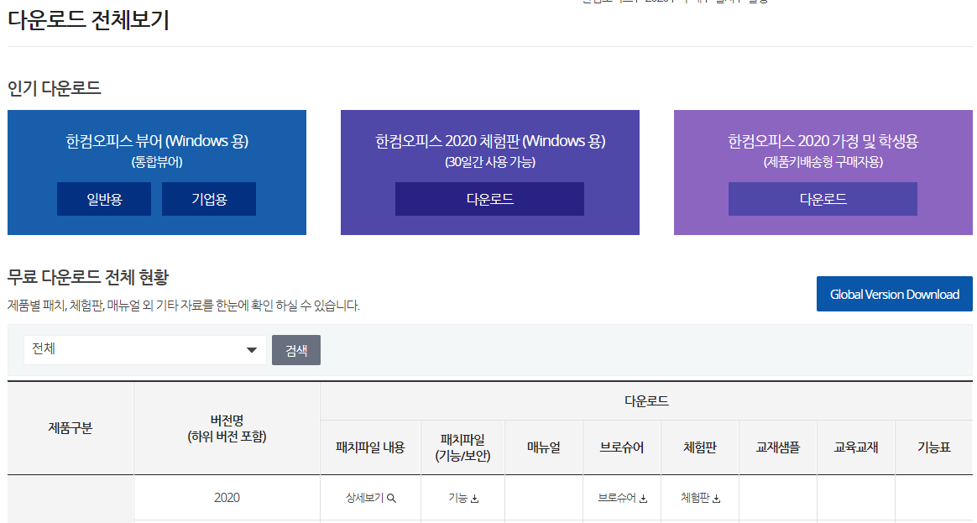Download the 기능 patch file for 2020
The height and width of the screenshot is (523, 977).
(x=463, y=498)
